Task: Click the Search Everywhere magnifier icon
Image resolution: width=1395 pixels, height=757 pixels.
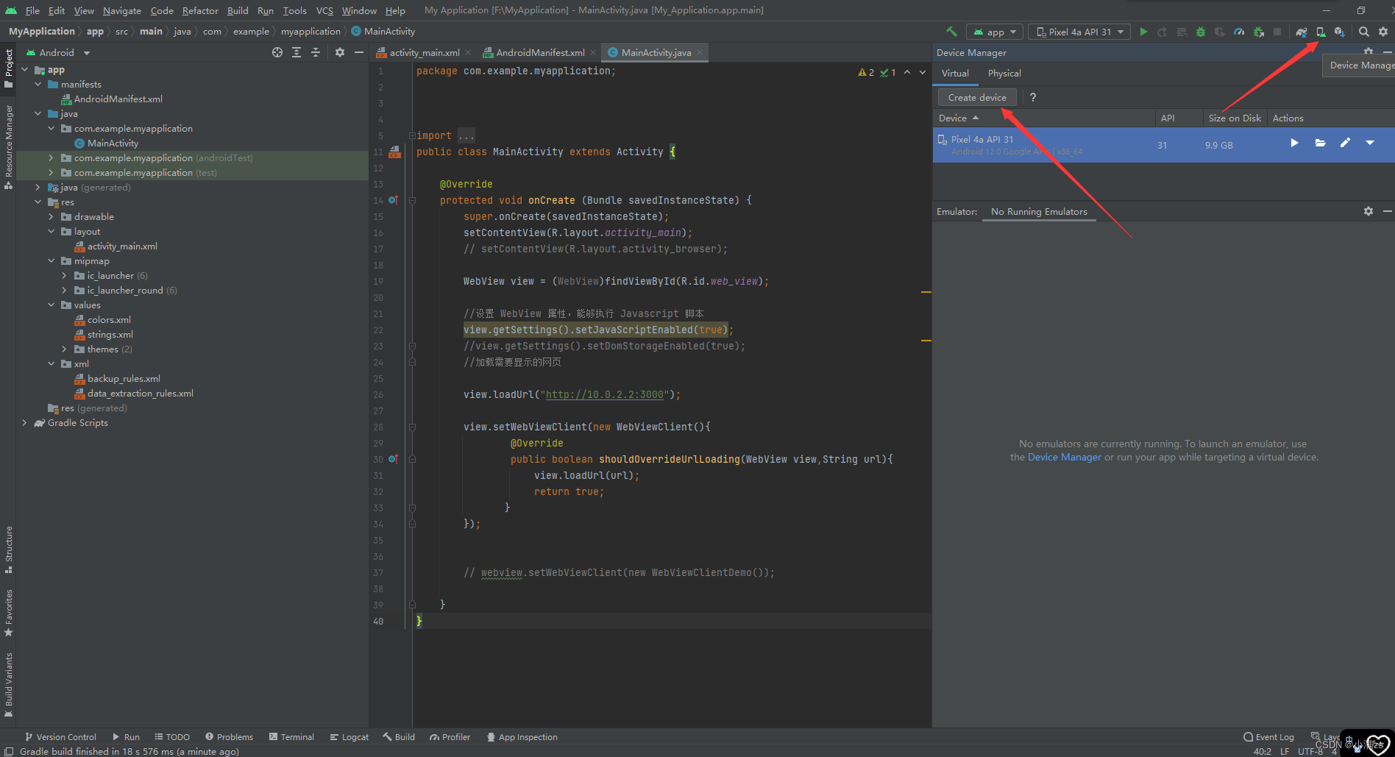Action: 1364,32
